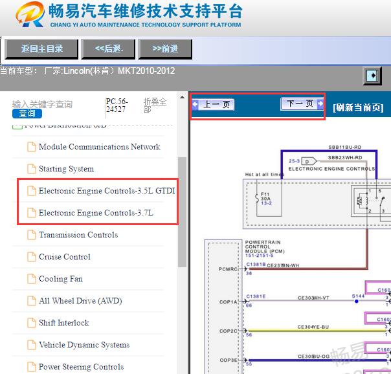Viewport: 391px width, 374px height.
Task: Open Electronic Engine Controls-3.5L GTDI
Action: (x=107, y=191)
